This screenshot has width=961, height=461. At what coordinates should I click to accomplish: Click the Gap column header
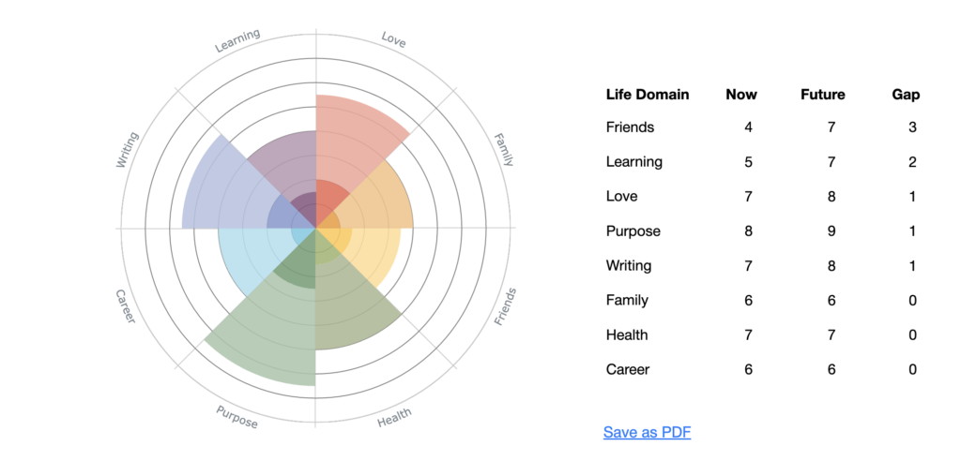click(906, 95)
